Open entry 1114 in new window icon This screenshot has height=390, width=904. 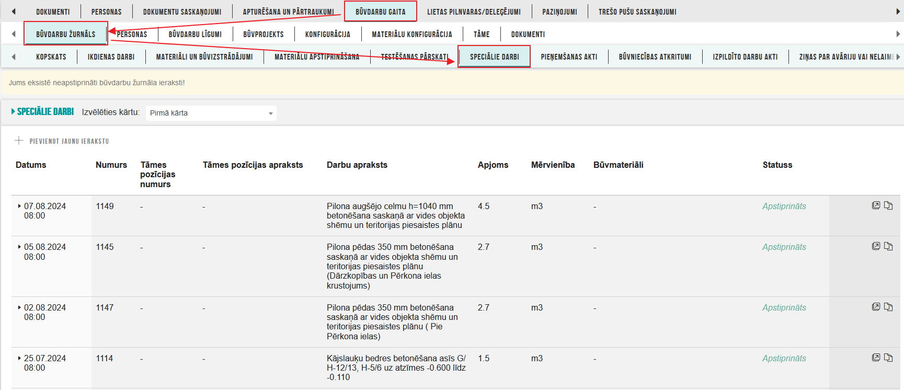click(x=876, y=358)
